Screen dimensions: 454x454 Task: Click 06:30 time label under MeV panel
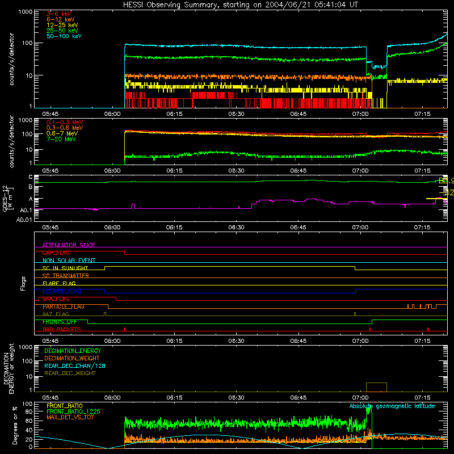pyautogui.click(x=236, y=171)
